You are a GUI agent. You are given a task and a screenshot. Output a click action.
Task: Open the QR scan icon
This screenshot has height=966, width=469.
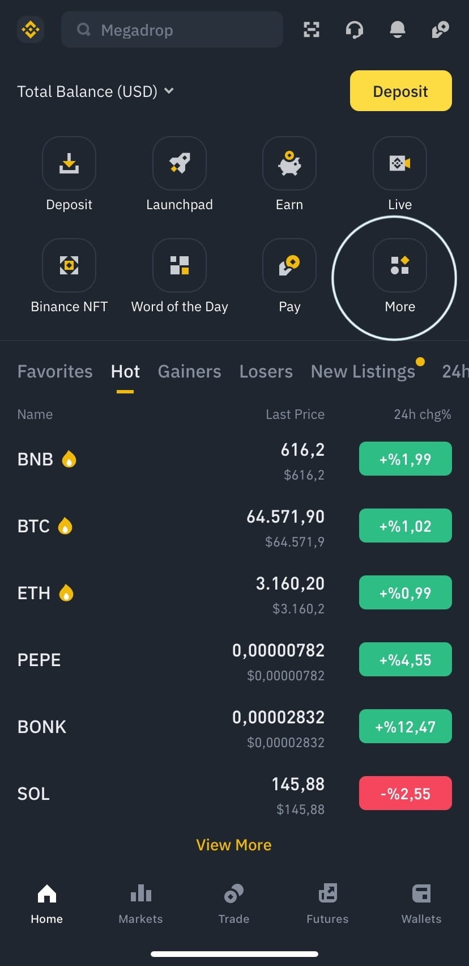click(x=311, y=29)
